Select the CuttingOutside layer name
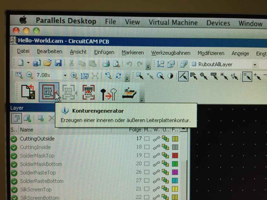 point(37,139)
